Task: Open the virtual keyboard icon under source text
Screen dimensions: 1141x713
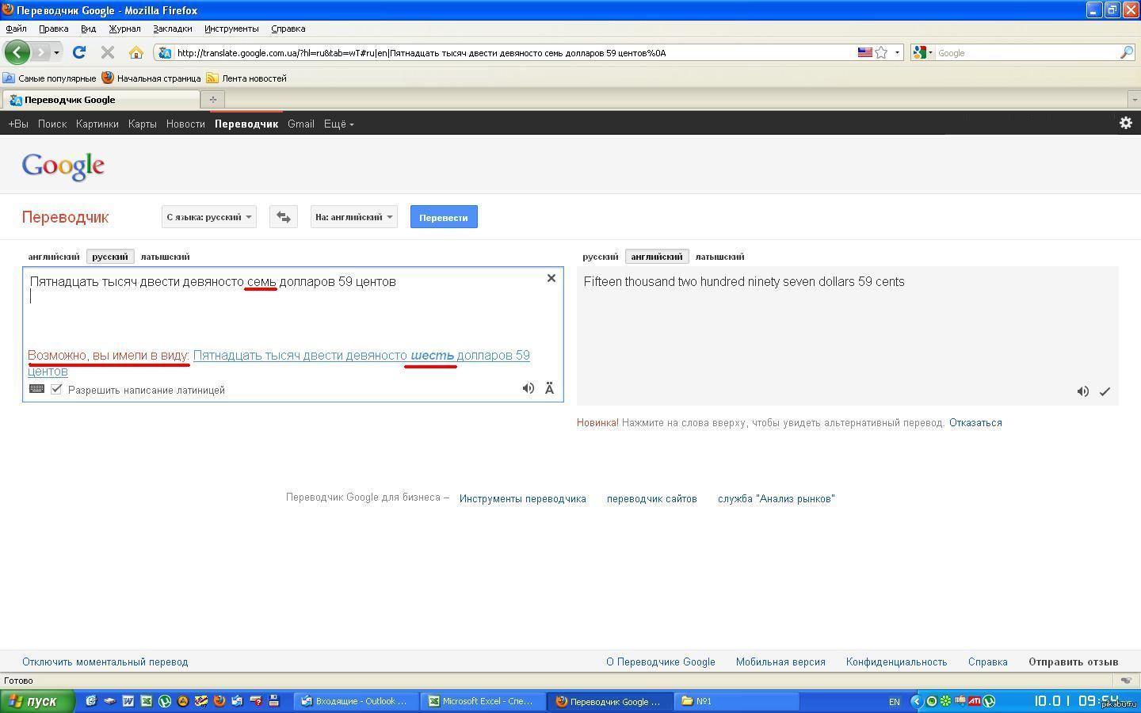Action: tap(36, 389)
